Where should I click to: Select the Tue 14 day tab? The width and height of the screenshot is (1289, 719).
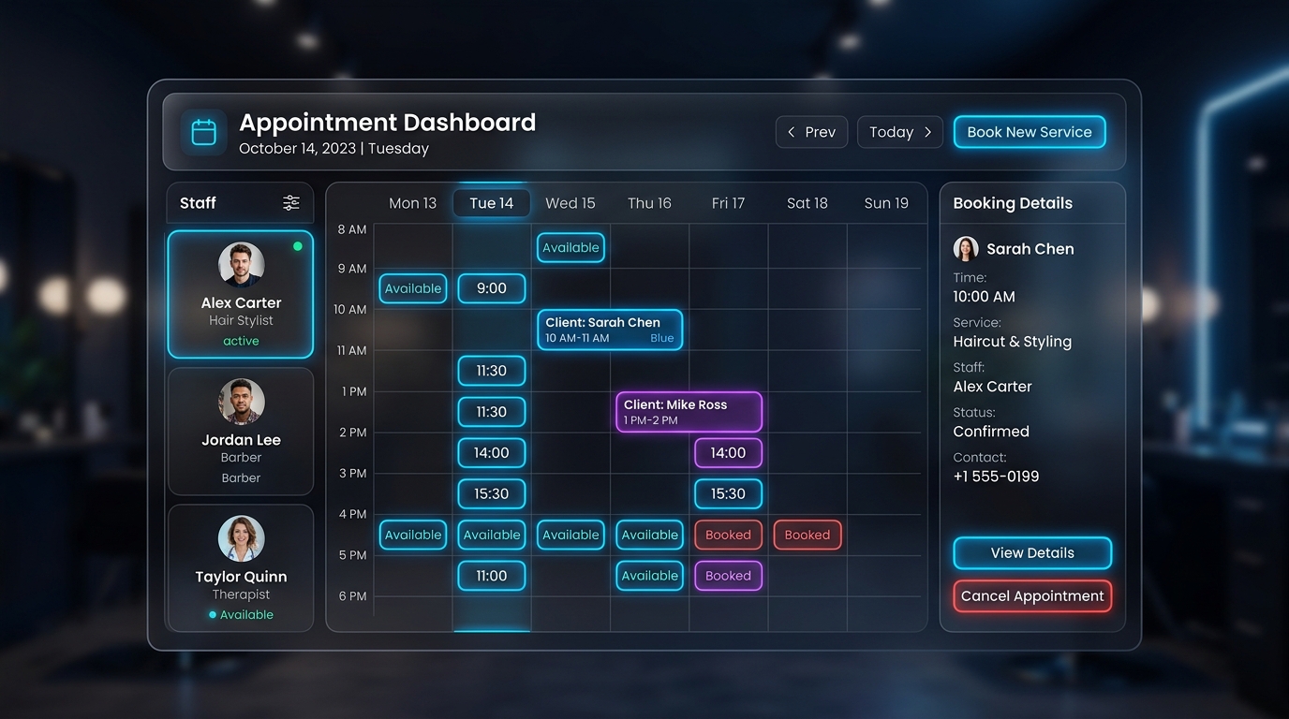coord(492,203)
